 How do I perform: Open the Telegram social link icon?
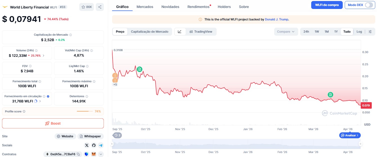(101, 145)
